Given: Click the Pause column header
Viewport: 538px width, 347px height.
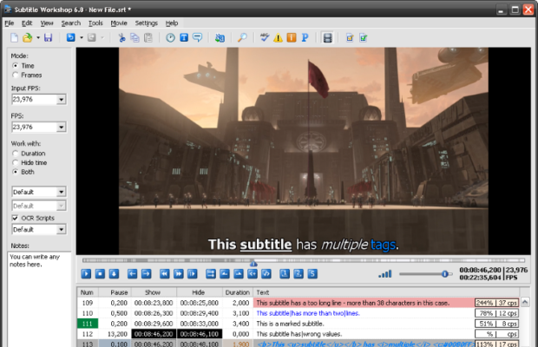Looking at the screenshot, I should (115, 292).
